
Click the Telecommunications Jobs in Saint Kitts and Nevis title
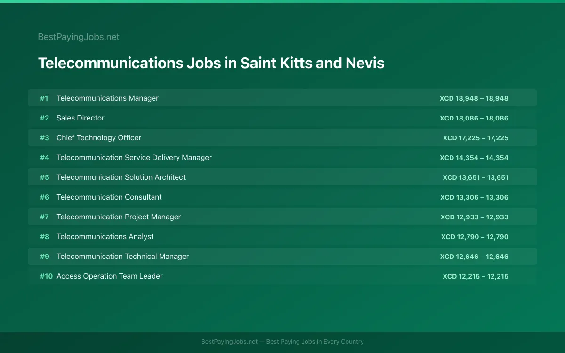pyautogui.click(x=211, y=63)
